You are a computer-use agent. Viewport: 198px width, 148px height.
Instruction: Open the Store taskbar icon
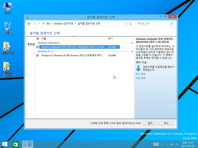[x=15, y=144]
